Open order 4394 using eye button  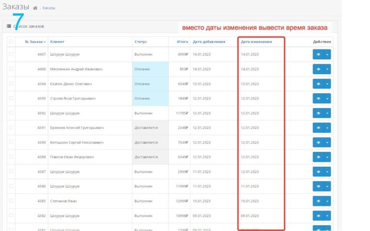(x=318, y=84)
